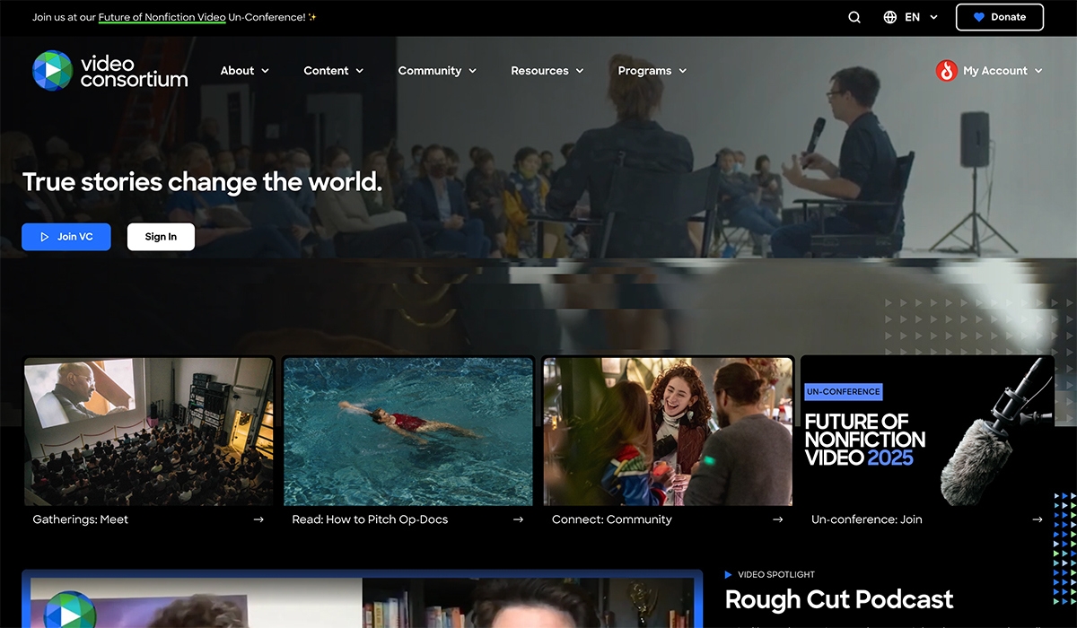Click the Video Consortium logo
This screenshot has width=1077, height=628.
click(109, 71)
